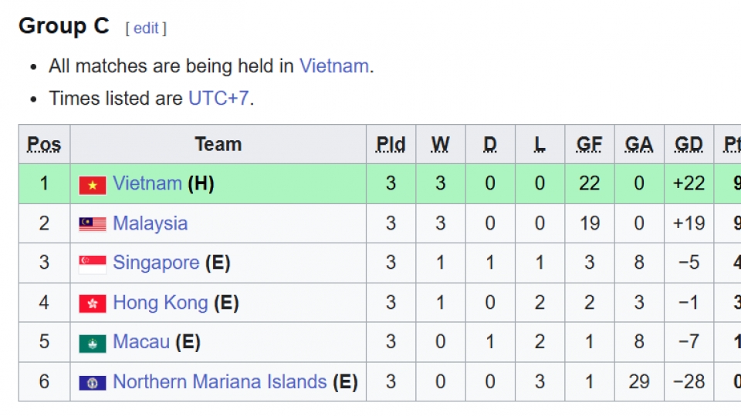The height and width of the screenshot is (416, 741).
Task: Click the Pld column header
Action: [391, 144]
